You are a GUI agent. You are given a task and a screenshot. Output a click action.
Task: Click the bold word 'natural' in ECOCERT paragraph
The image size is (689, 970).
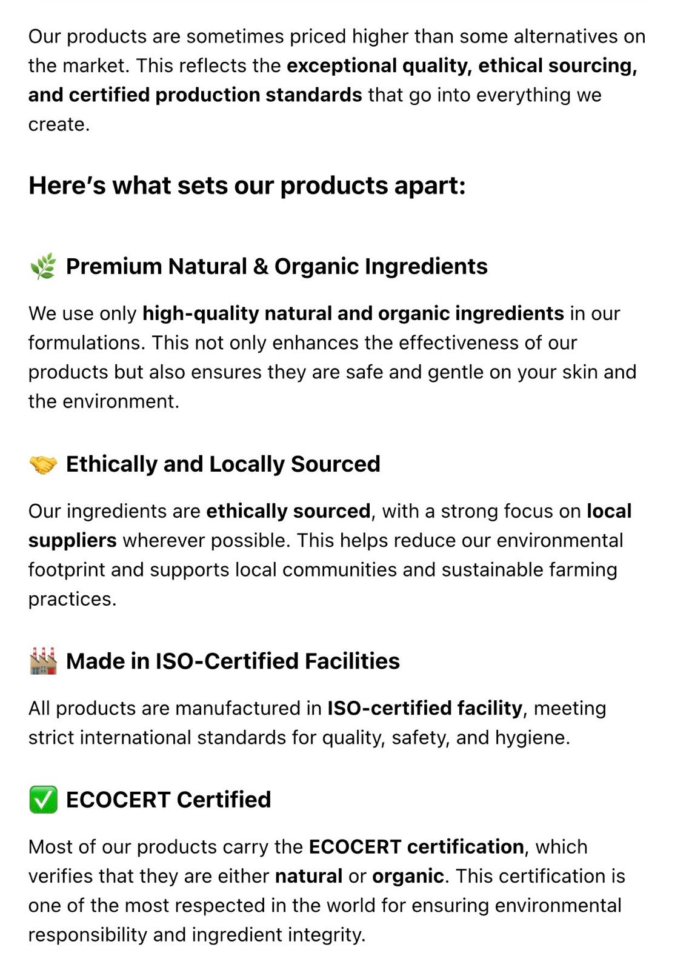(x=308, y=876)
